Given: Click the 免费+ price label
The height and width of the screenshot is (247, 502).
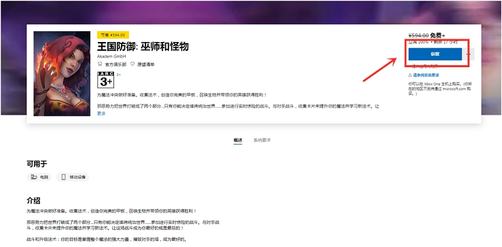Looking at the screenshot, I should coord(437,35).
